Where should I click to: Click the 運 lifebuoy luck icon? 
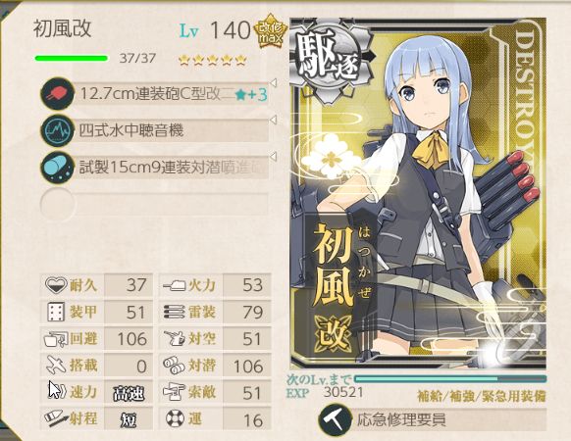[175, 418]
